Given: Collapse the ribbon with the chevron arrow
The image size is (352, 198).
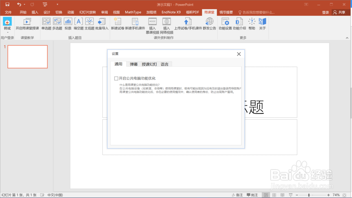Looking at the screenshot, I should [x=347, y=38].
